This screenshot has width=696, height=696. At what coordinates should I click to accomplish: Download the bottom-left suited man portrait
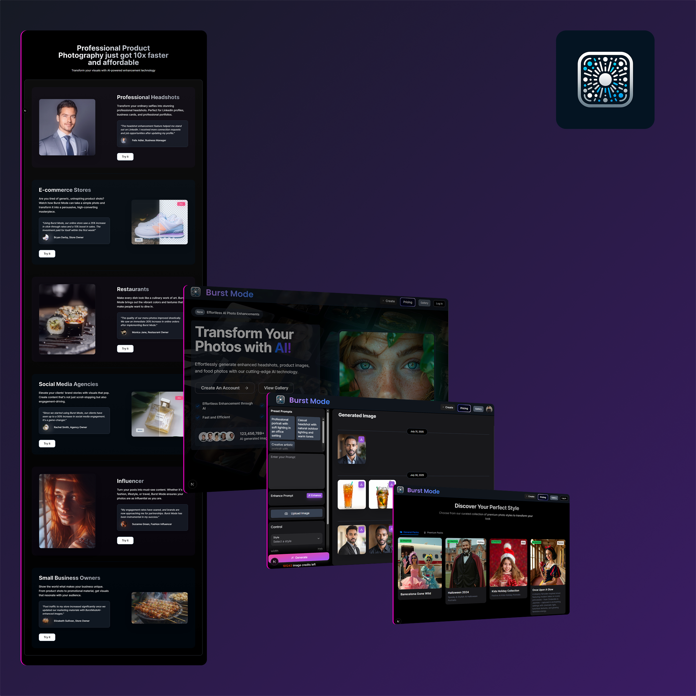pos(361,530)
